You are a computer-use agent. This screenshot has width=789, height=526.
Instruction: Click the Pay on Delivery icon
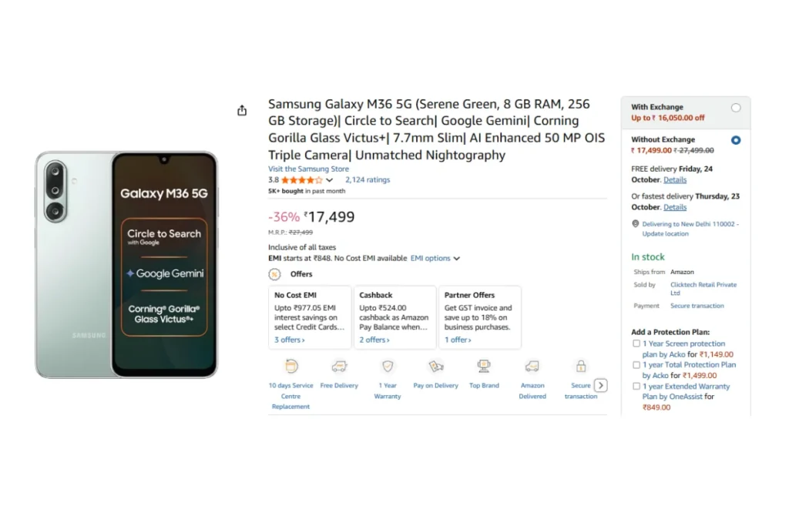pyautogui.click(x=436, y=367)
